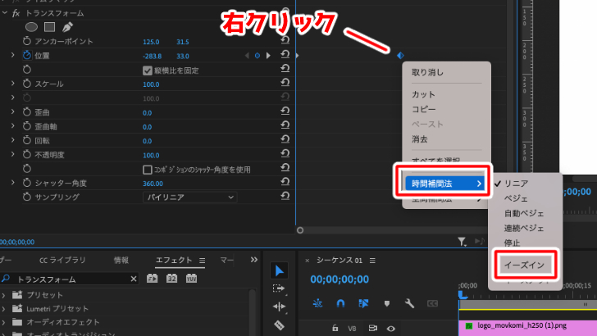Expand the 位置 property
Image resolution: width=597 pixels, height=336 pixels.
12,55
